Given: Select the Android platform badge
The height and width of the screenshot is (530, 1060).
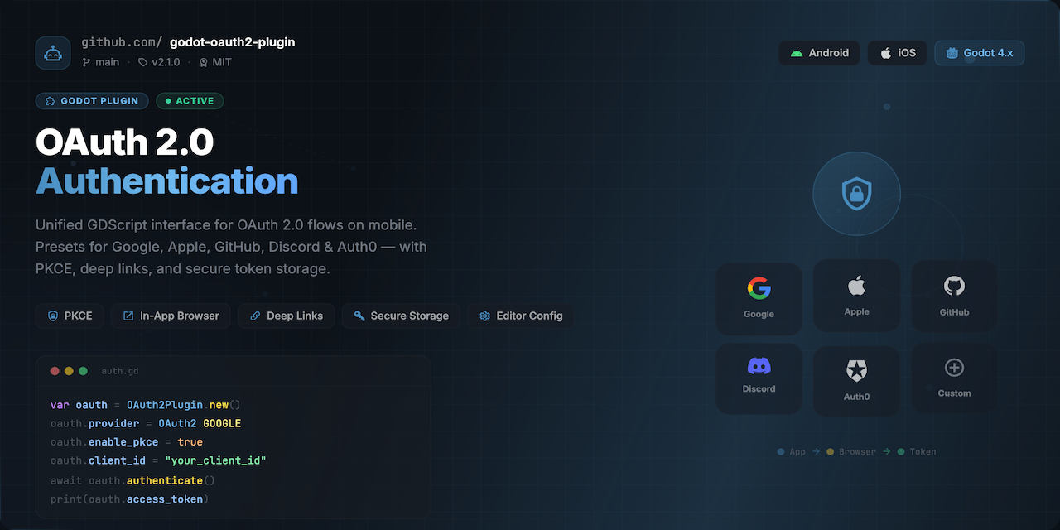Looking at the screenshot, I should tap(819, 53).
